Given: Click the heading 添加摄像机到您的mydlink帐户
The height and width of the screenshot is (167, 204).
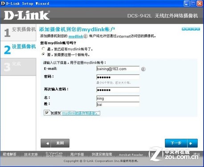Looking at the screenshot, I should pos(77,29).
